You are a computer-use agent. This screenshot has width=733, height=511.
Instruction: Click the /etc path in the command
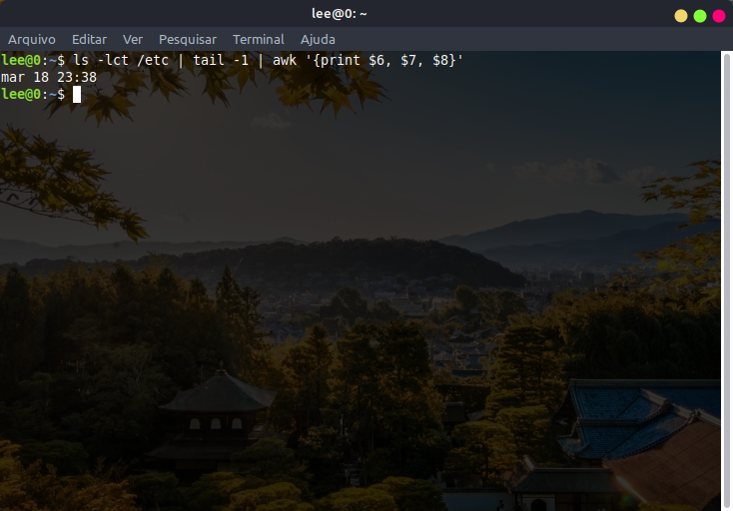click(151, 61)
